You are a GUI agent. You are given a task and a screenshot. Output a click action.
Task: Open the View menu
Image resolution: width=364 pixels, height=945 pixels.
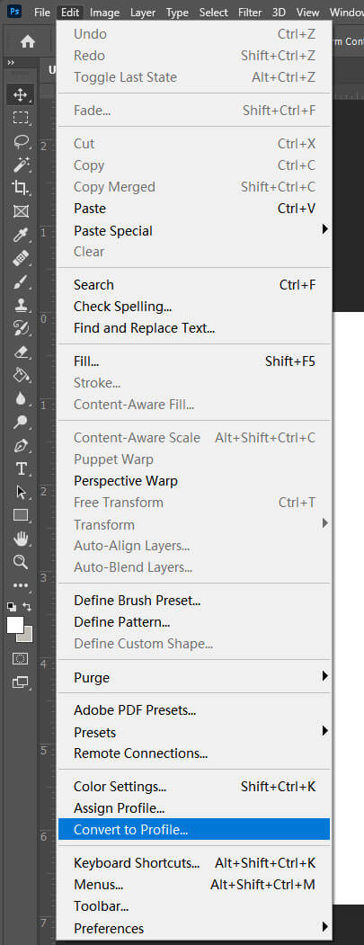point(308,12)
